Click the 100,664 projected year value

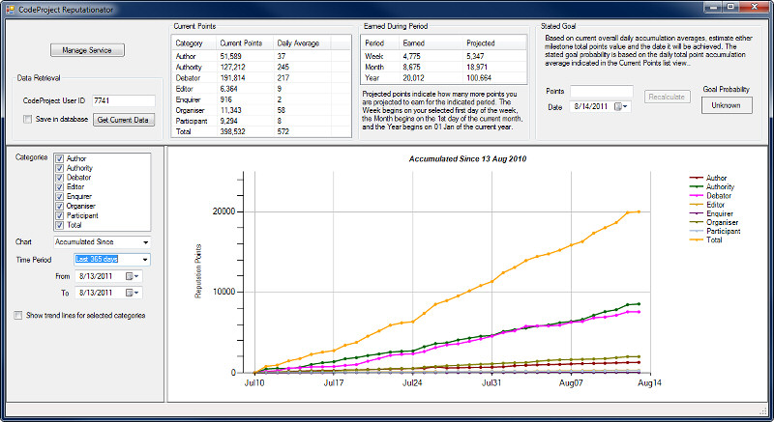[x=479, y=78]
